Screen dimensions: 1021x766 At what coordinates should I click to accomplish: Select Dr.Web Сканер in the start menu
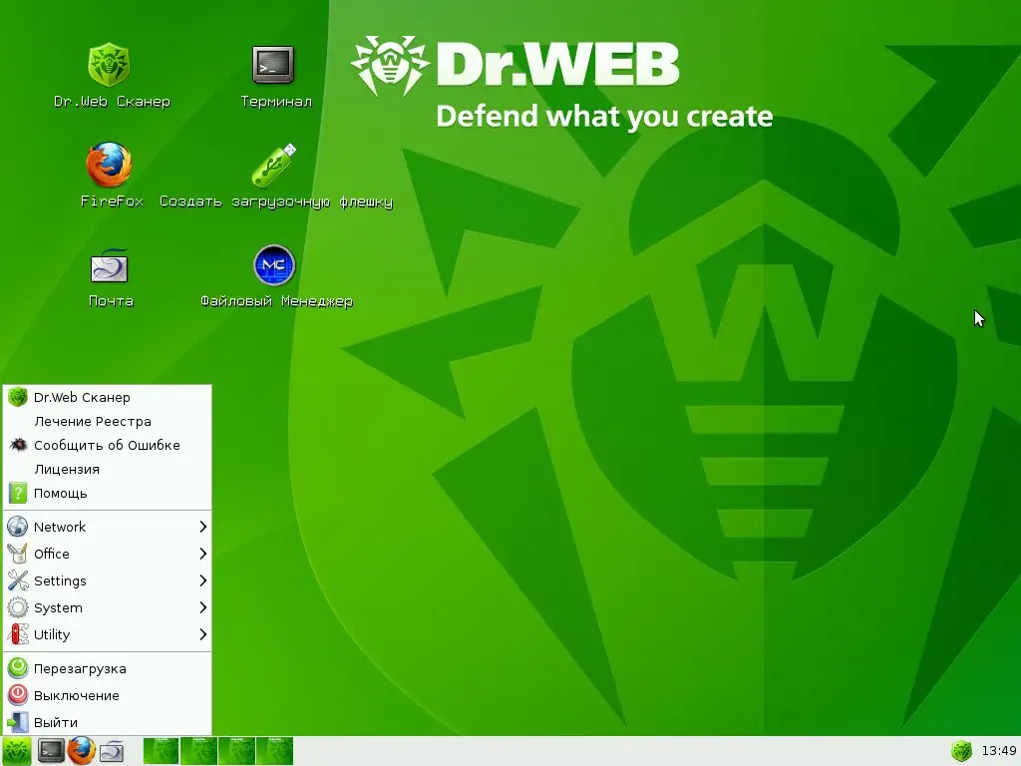[108, 397]
